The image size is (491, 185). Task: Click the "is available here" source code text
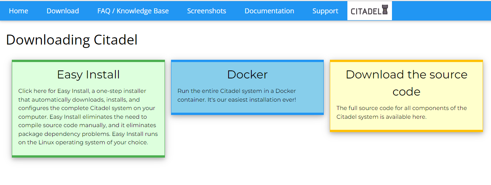(x=403, y=117)
